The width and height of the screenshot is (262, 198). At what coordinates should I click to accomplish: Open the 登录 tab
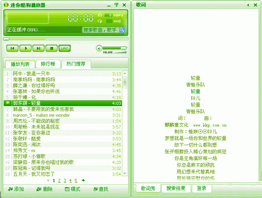pyautogui.click(x=202, y=189)
